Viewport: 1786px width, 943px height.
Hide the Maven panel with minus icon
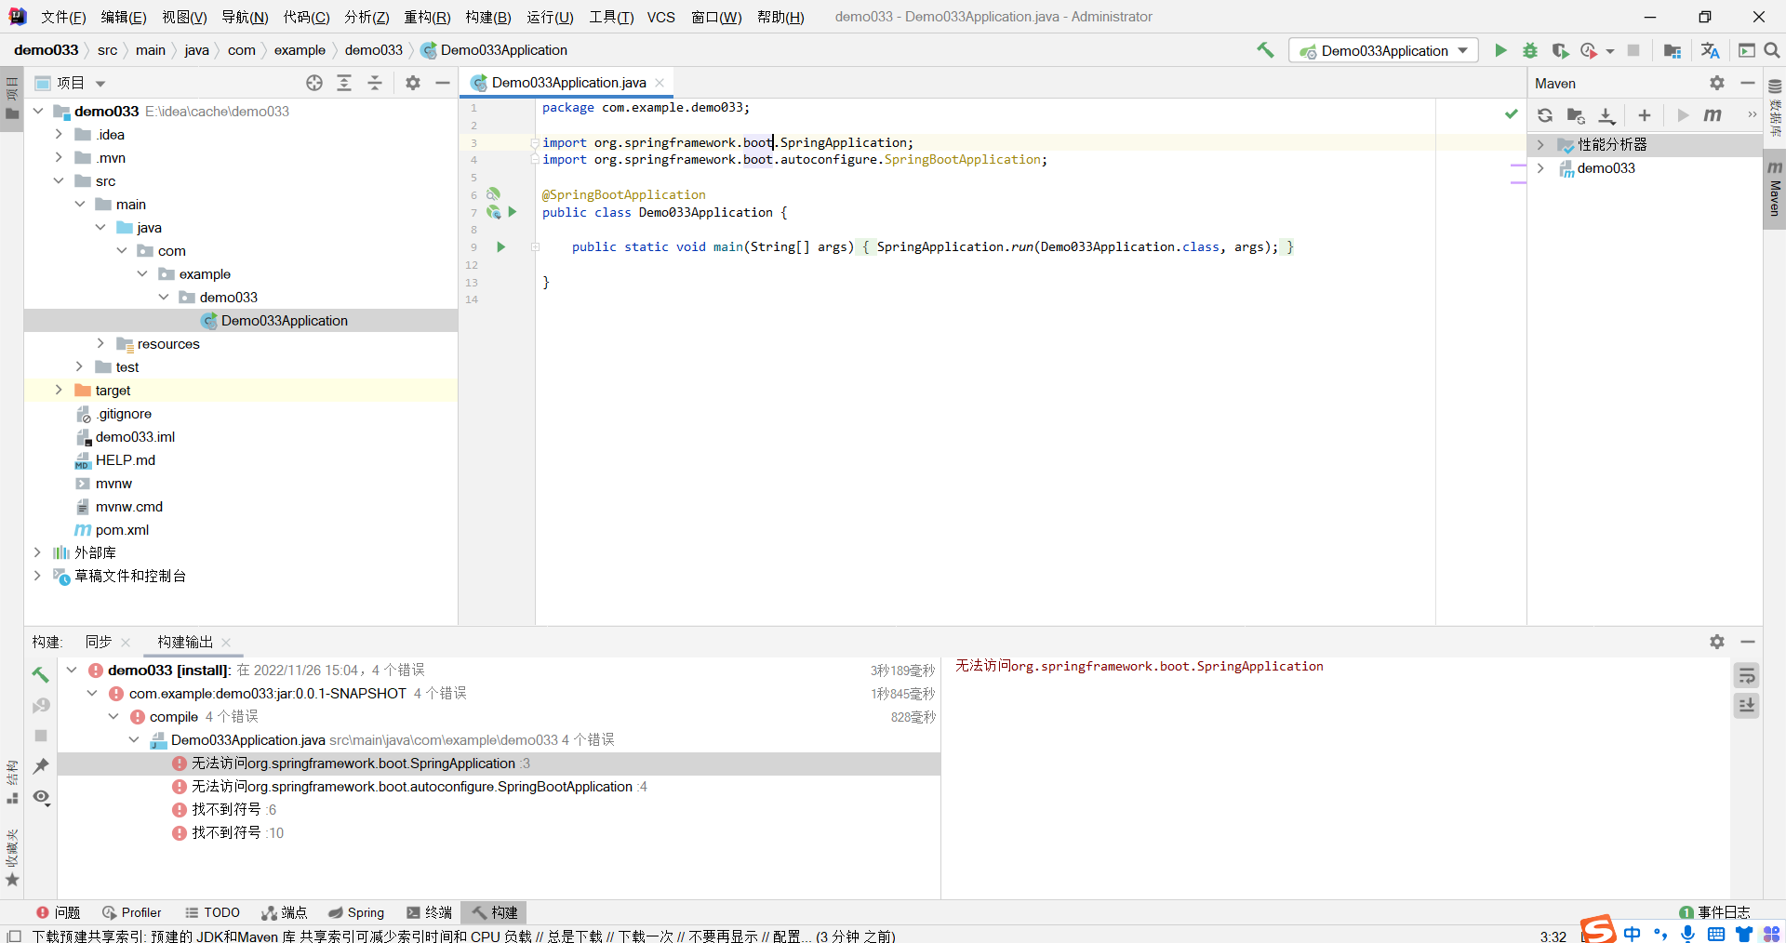(1748, 83)
